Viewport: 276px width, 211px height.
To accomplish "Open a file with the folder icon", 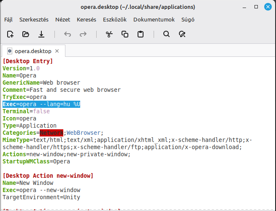I will point(26,34).
